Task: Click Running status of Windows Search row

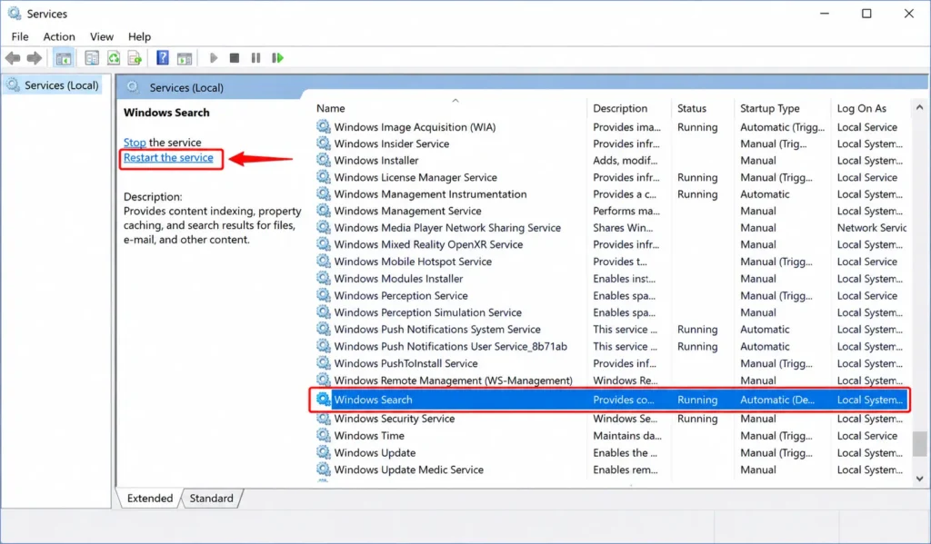Action: [x=697, y=400]
